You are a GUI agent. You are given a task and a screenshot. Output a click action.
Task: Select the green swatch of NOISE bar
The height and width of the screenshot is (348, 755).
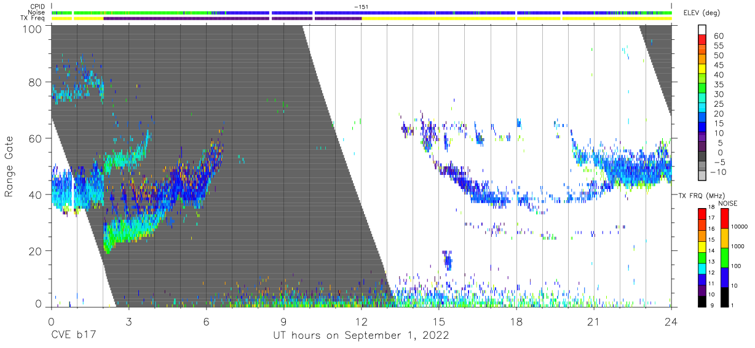click(724, 257)
